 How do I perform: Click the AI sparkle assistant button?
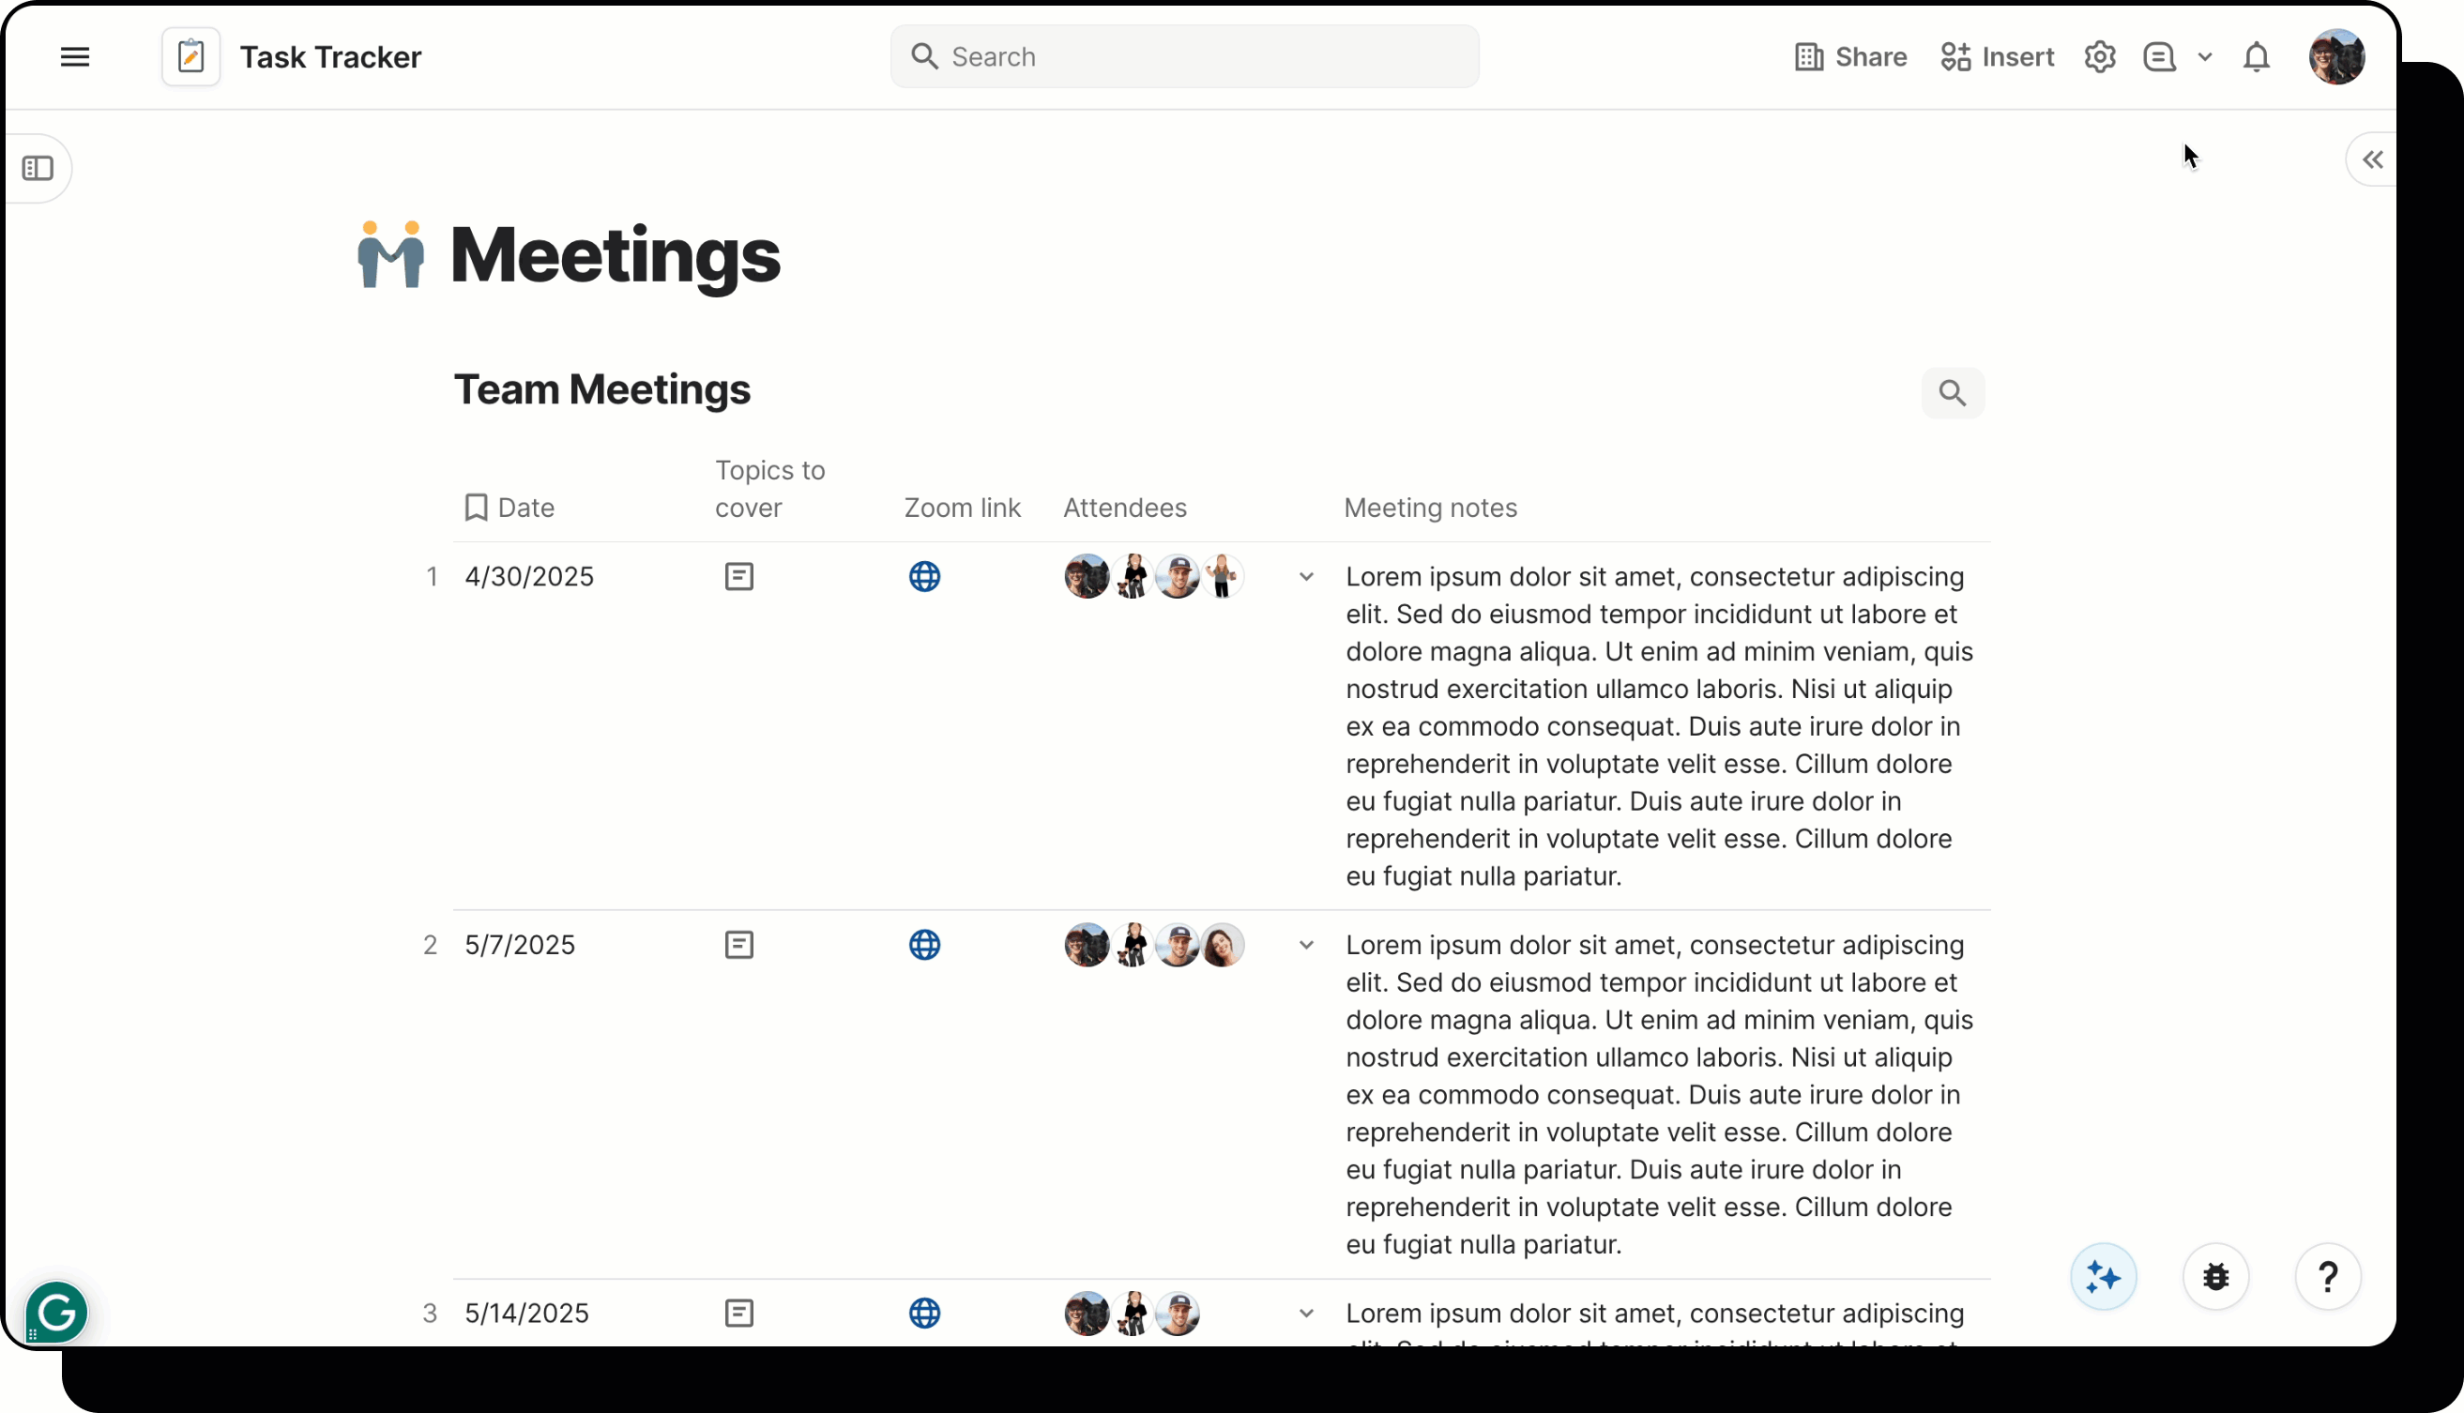(2103, 1276)
